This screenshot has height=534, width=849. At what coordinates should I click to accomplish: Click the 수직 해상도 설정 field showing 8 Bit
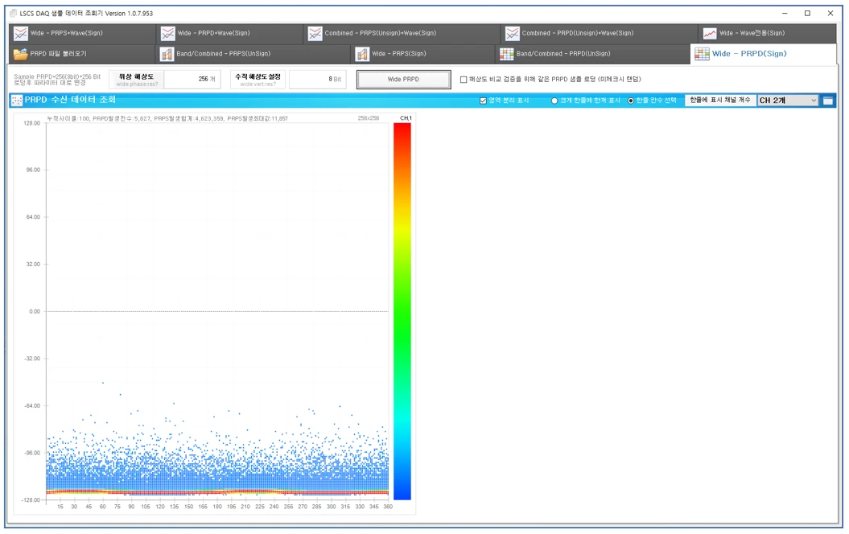click(318, 80)
